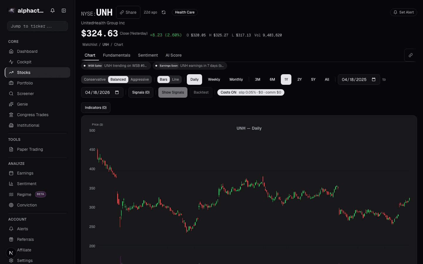This screenshot has height=264, width=423.
Task: Click the notifications bell icon
Action: 53,11
